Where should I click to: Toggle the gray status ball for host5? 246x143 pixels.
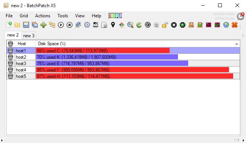pos(11,76)
